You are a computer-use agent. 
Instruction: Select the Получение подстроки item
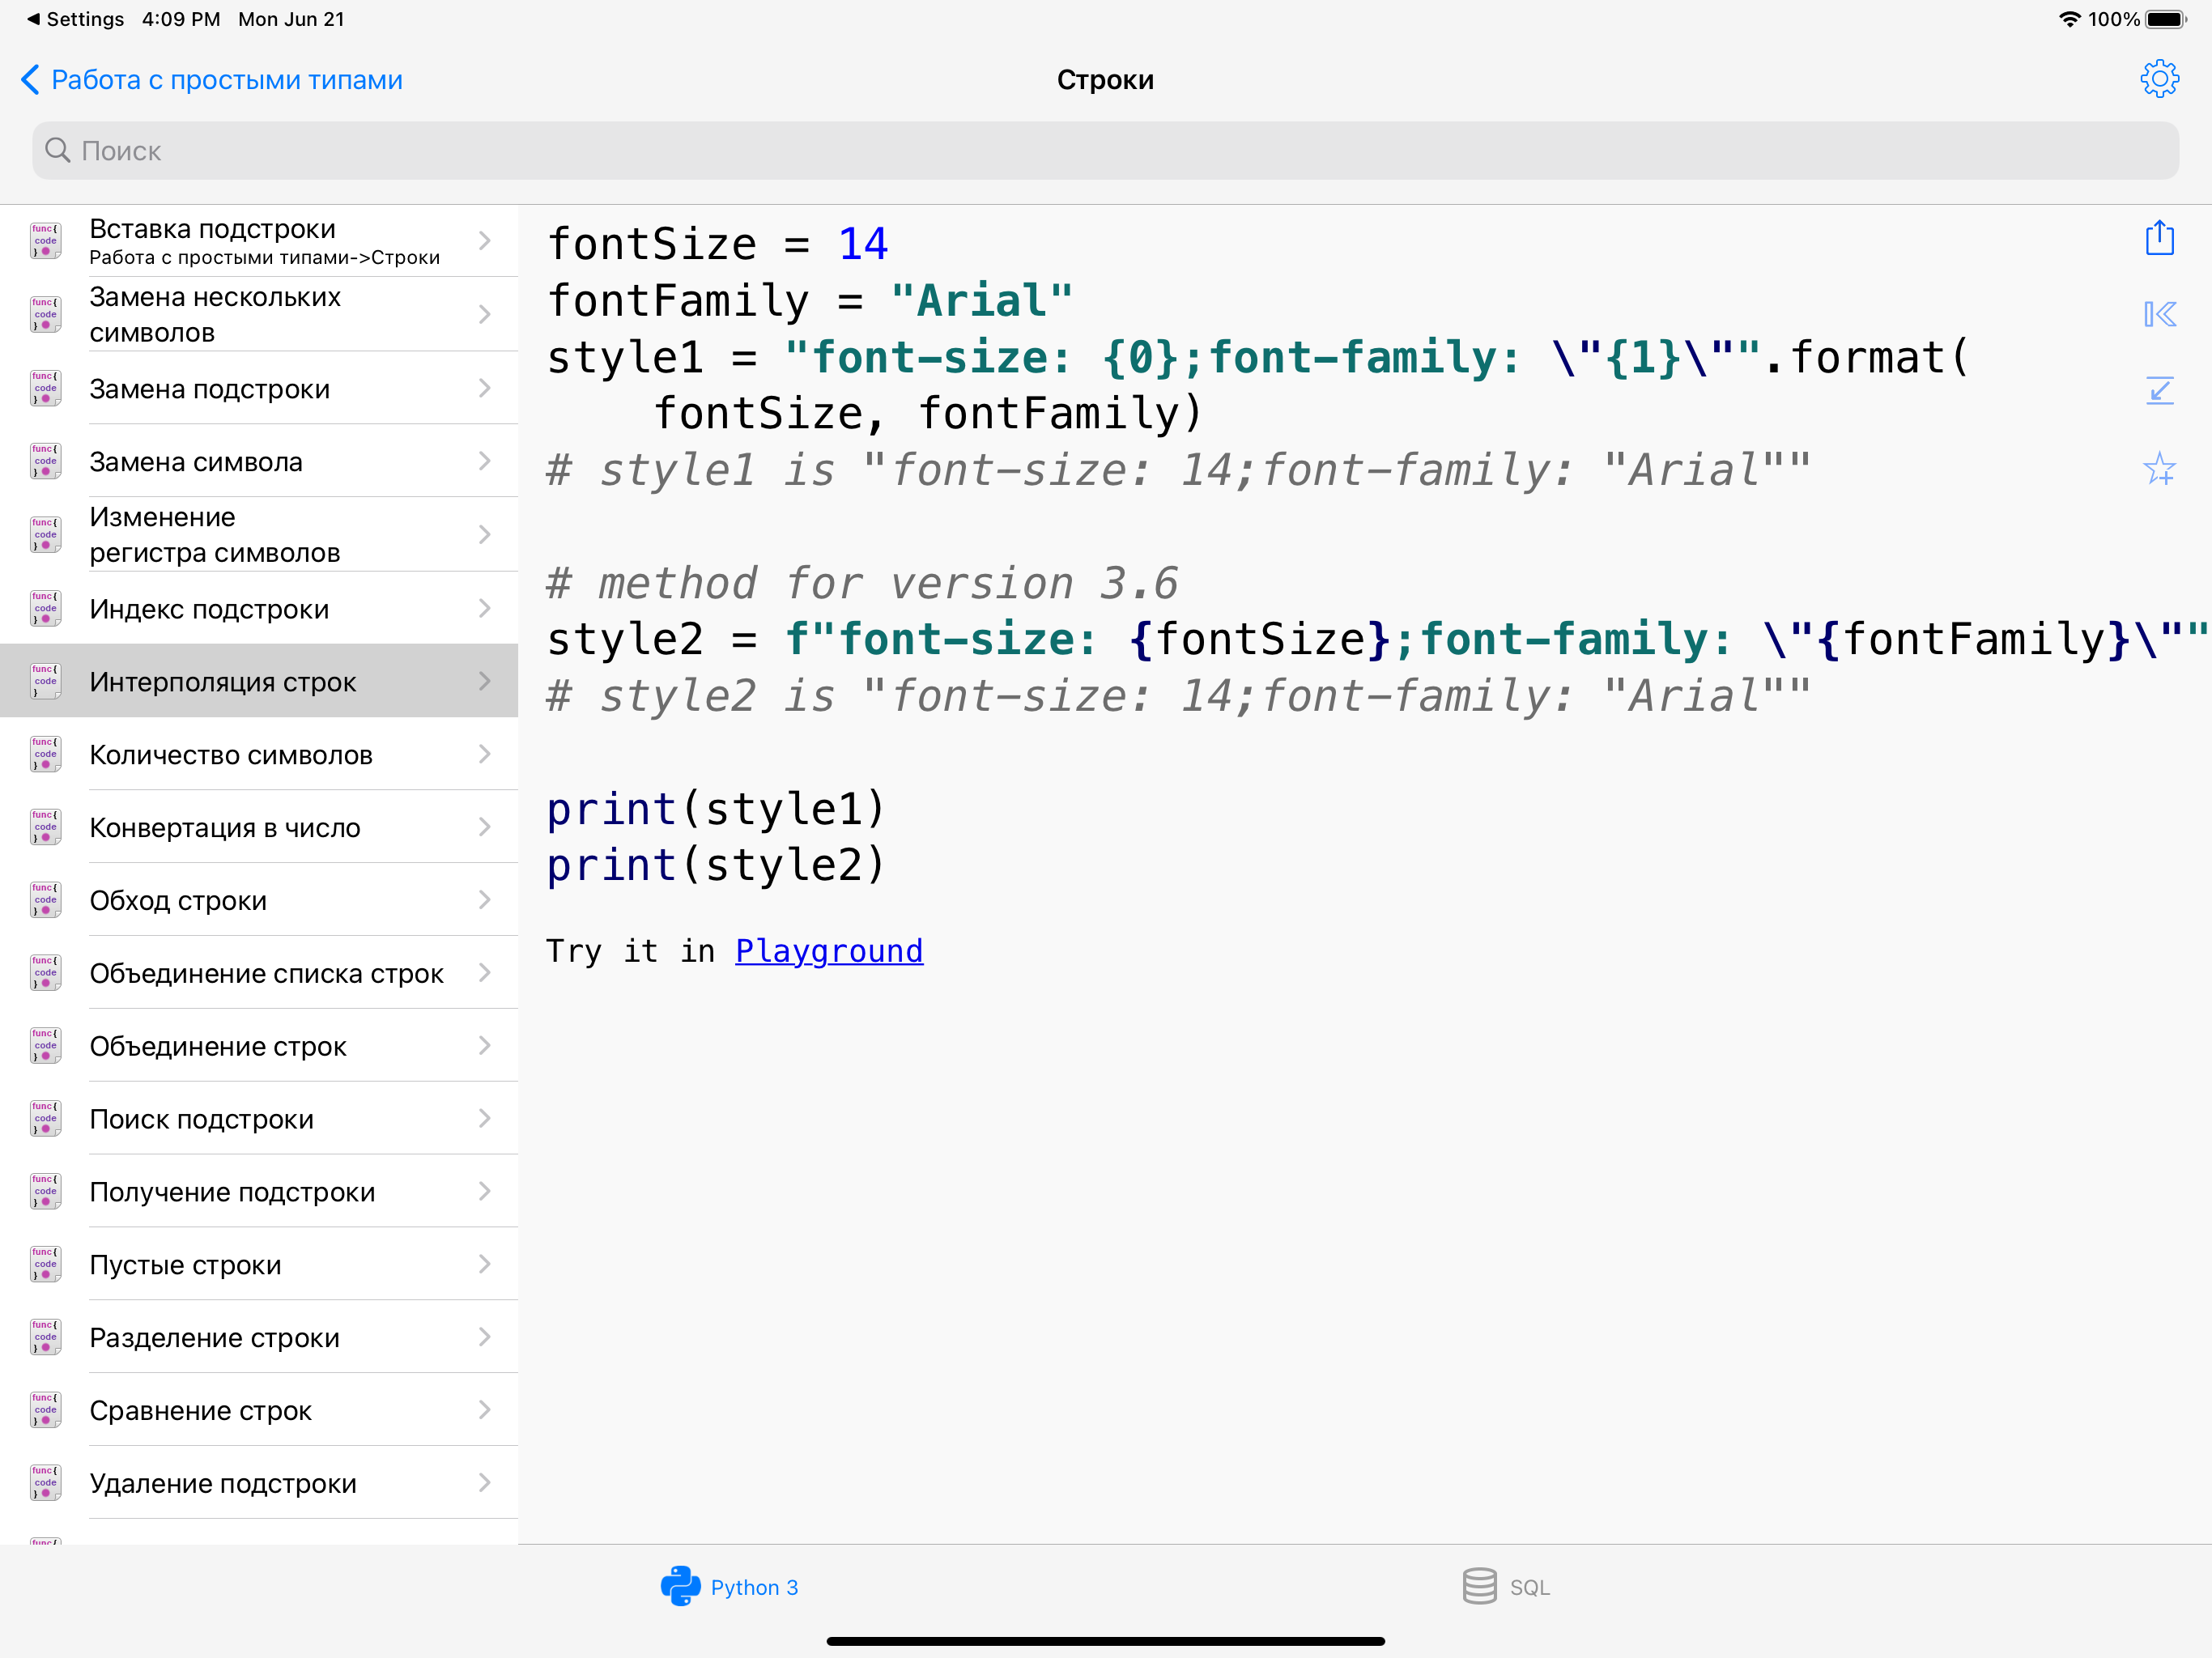point(259,1192)
